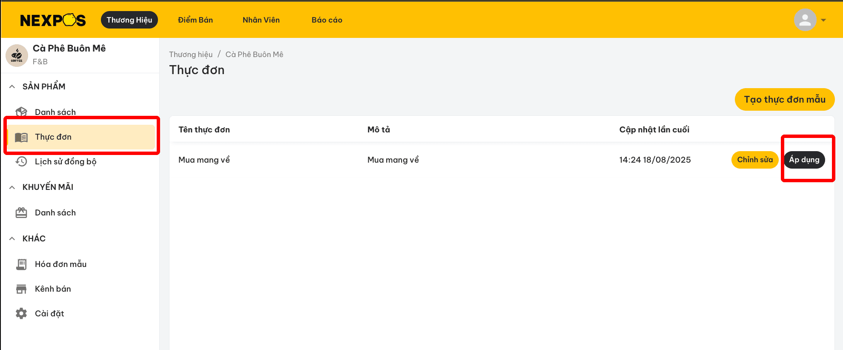The width and height of the screenshot is (843, 350).
Task: Click the sync history clock icon
Action: [x=21, y=161]
